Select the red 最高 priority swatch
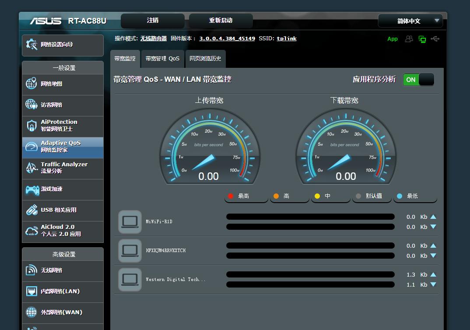 click(231, 196)
